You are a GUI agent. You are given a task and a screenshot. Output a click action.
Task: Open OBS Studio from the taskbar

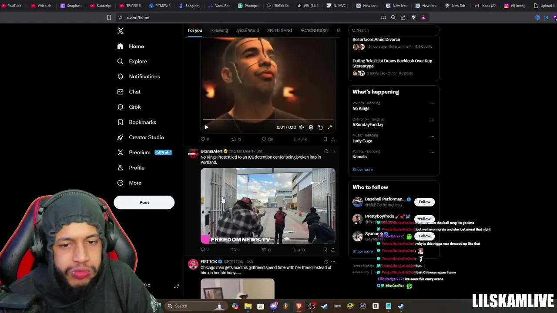pos(312,306)
